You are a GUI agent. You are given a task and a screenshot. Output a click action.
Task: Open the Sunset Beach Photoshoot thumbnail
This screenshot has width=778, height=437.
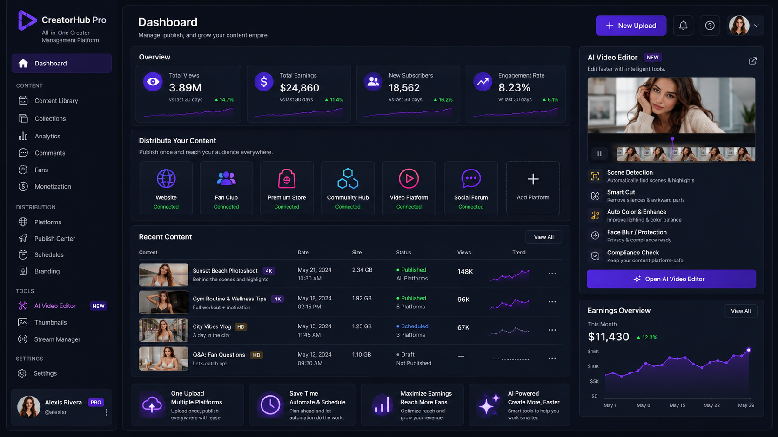point(163,274)
